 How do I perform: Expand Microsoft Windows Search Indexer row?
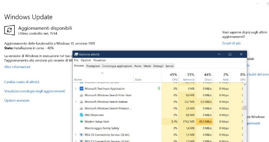click(76, 102)
